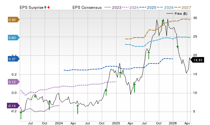Screen dimensions: 210x125
Task: Click the EPS Surprise legend label
Action: coord(31,8)
